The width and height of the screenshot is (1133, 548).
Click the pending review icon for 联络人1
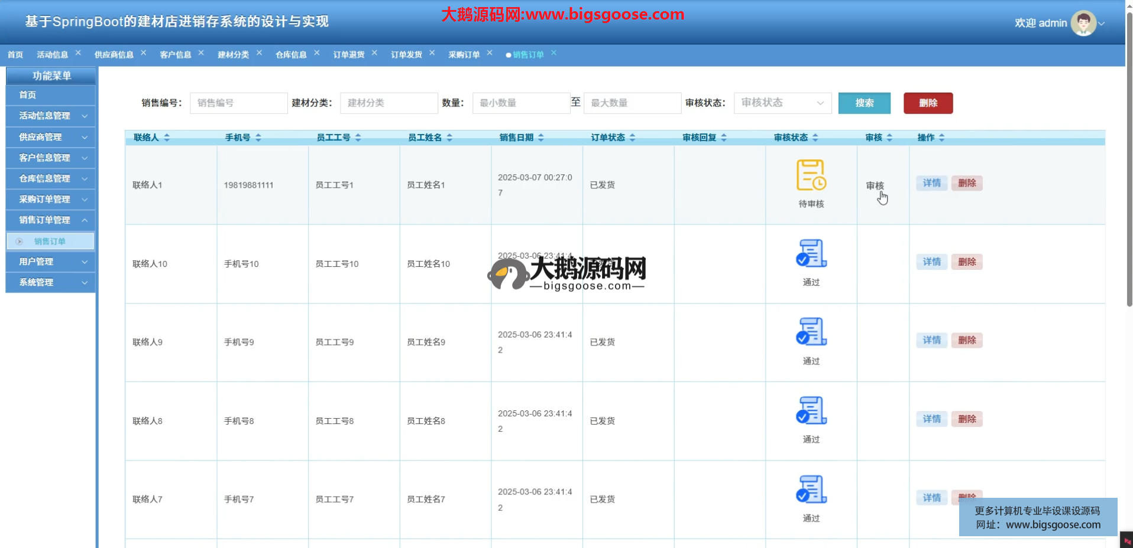[x=811, y=175]
